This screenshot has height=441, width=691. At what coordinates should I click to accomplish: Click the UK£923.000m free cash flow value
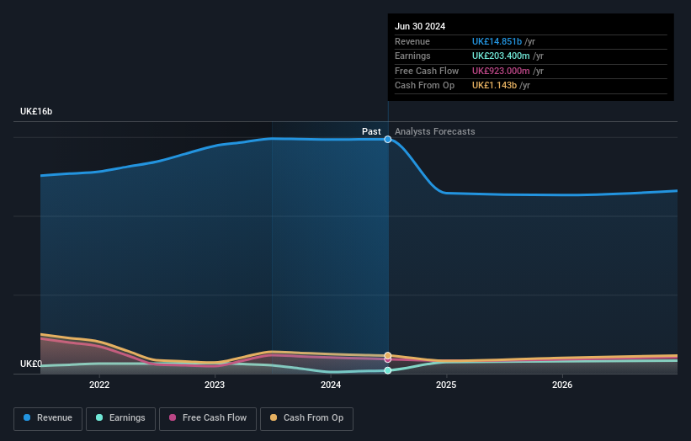pyautogui.click(x=501, y=71)
